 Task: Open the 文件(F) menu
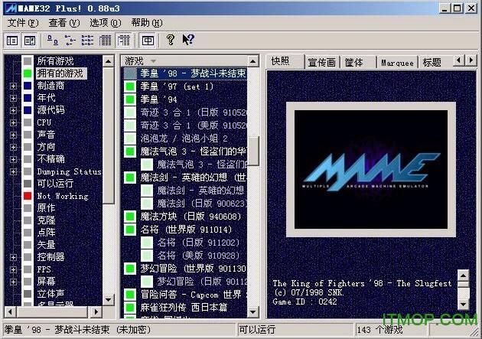coord(23,23)
